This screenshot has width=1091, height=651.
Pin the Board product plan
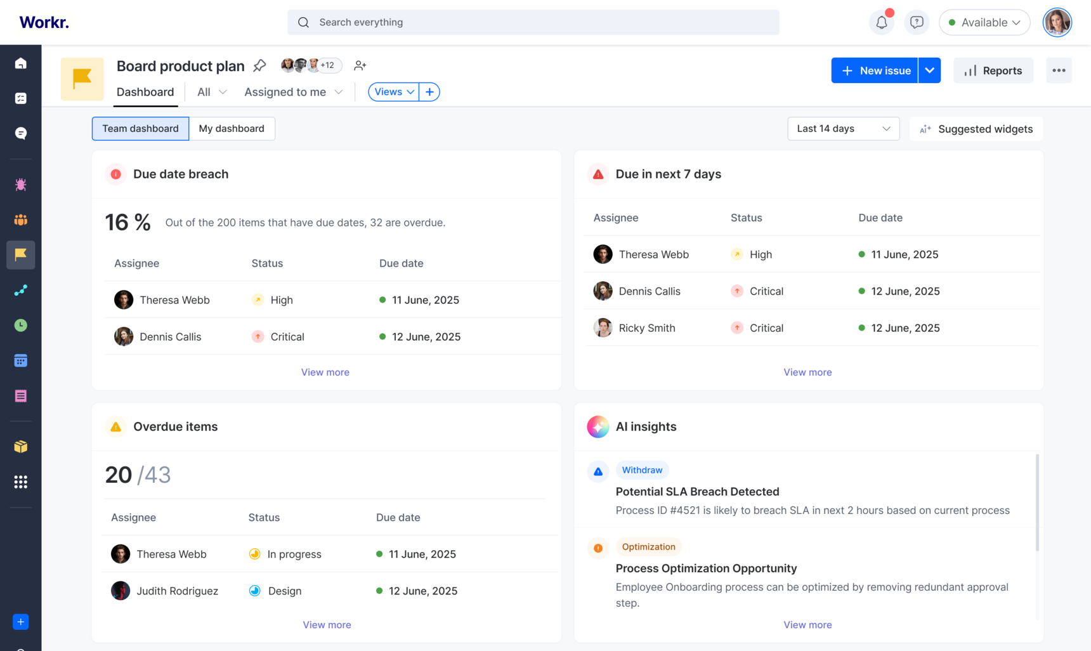pyautogui.click(x=259, y=65)
